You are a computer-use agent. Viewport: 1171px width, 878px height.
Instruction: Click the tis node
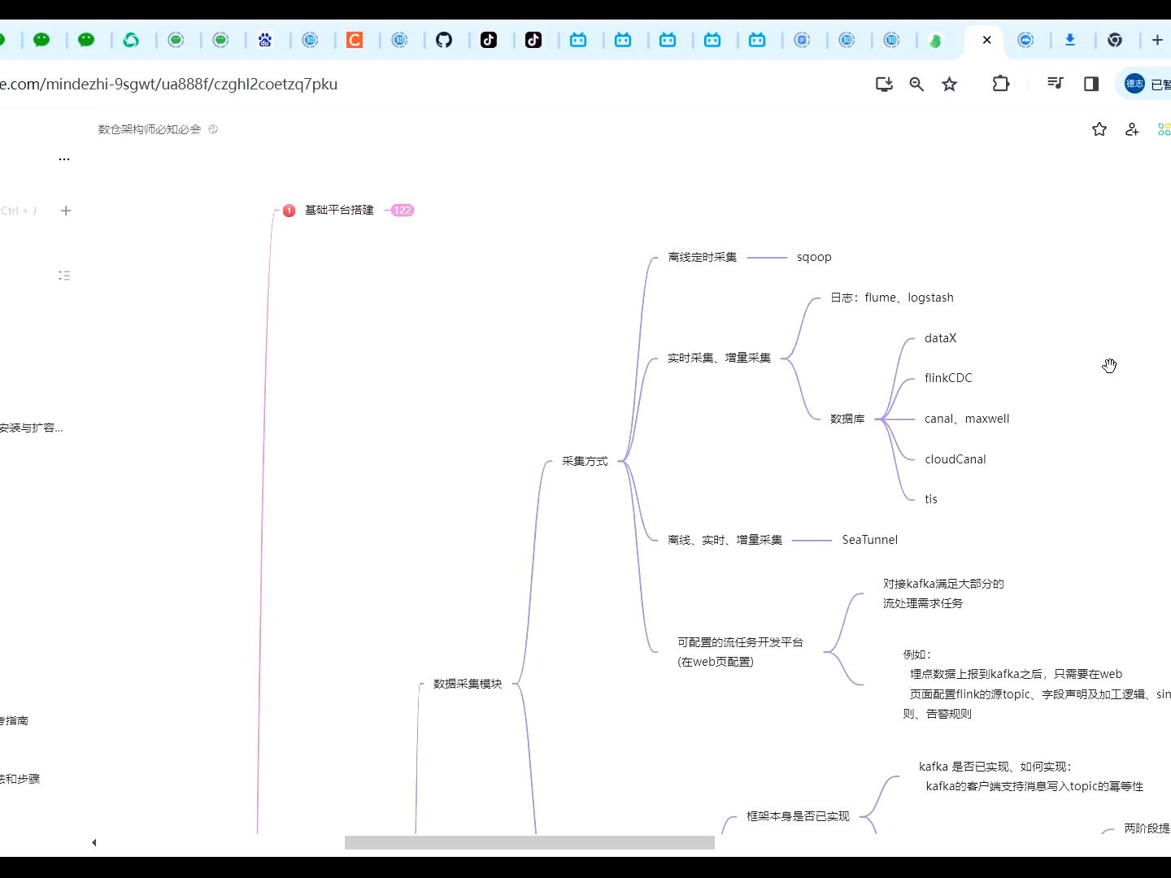tap(931, 499)
